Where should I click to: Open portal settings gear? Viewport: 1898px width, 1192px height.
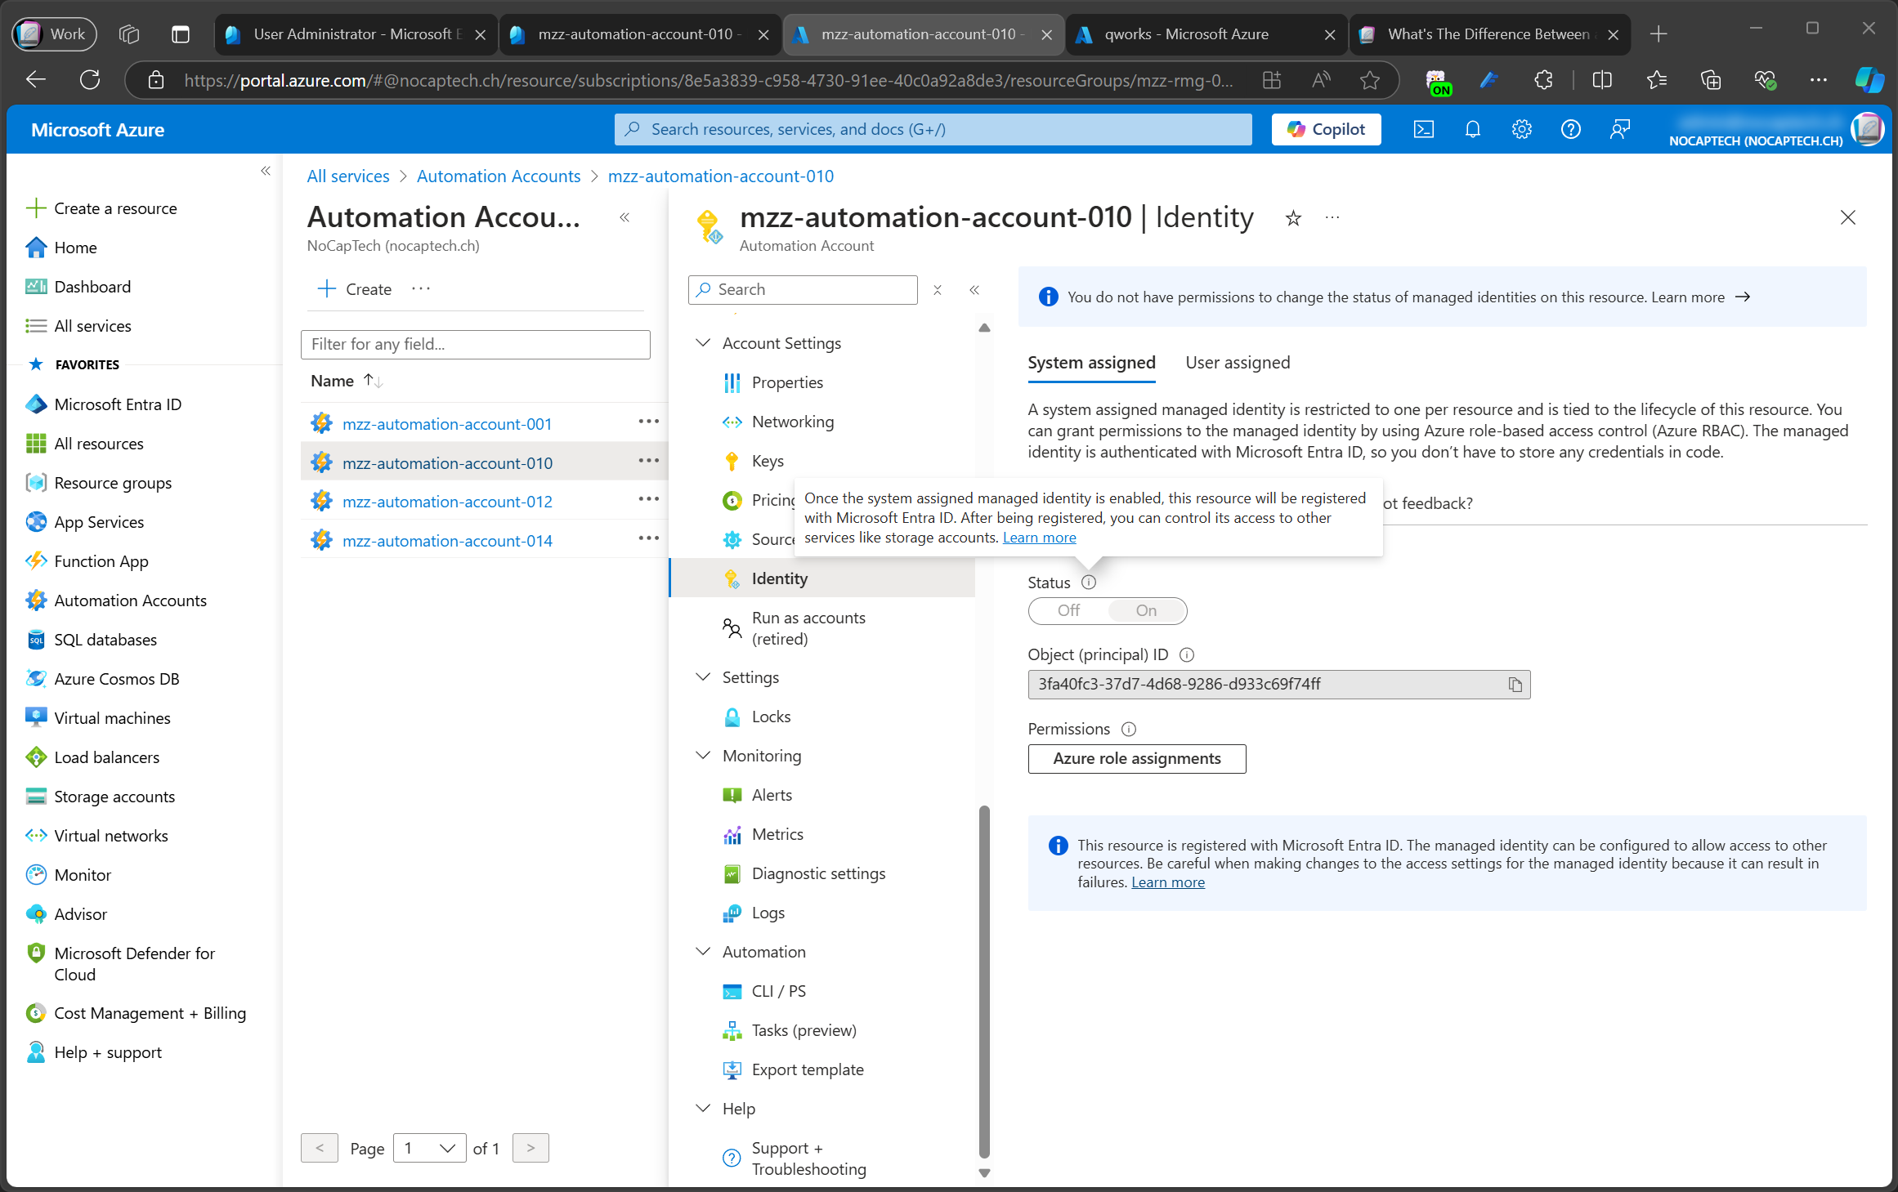pos(1521,129)
